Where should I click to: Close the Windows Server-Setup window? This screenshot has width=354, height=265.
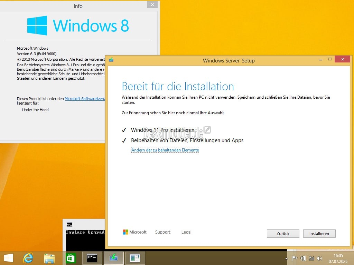point(343,59)
